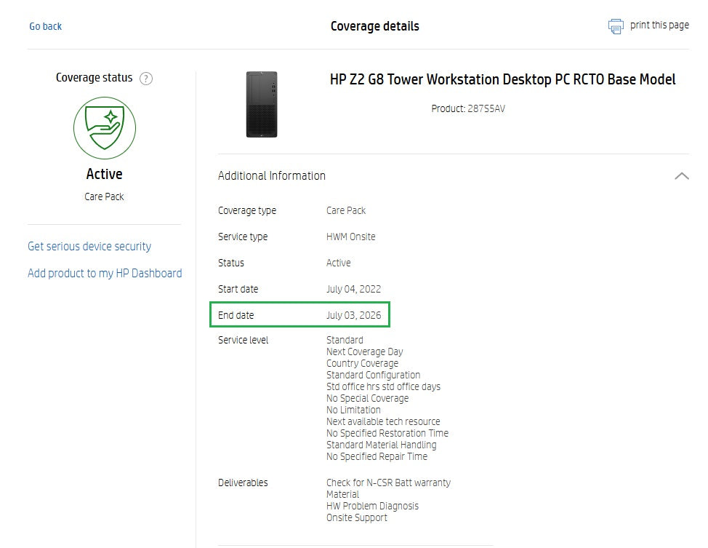Click the 'End date' label
708x548 pixels.
pos(236,315)
